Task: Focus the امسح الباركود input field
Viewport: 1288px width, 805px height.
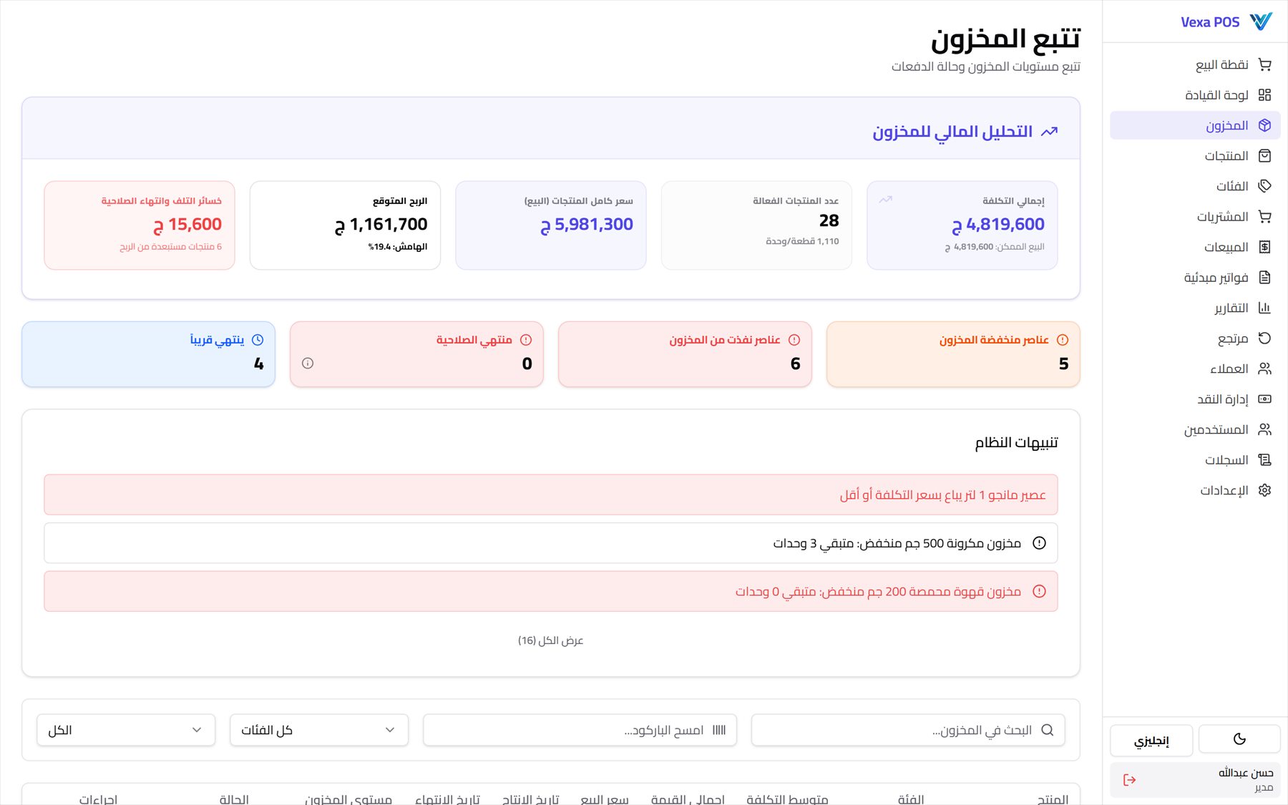Action: (580, 730)
